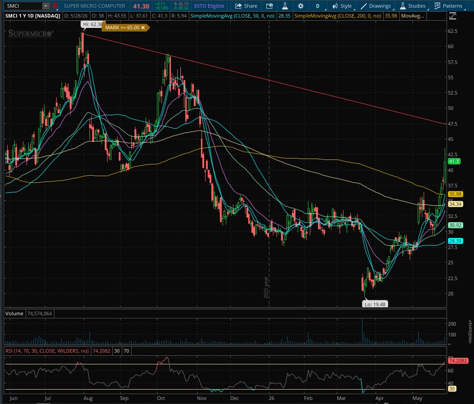Screen dimensions: 474x404
Task: Click the beaker icon beside Studies
Action: click(402, 6)
